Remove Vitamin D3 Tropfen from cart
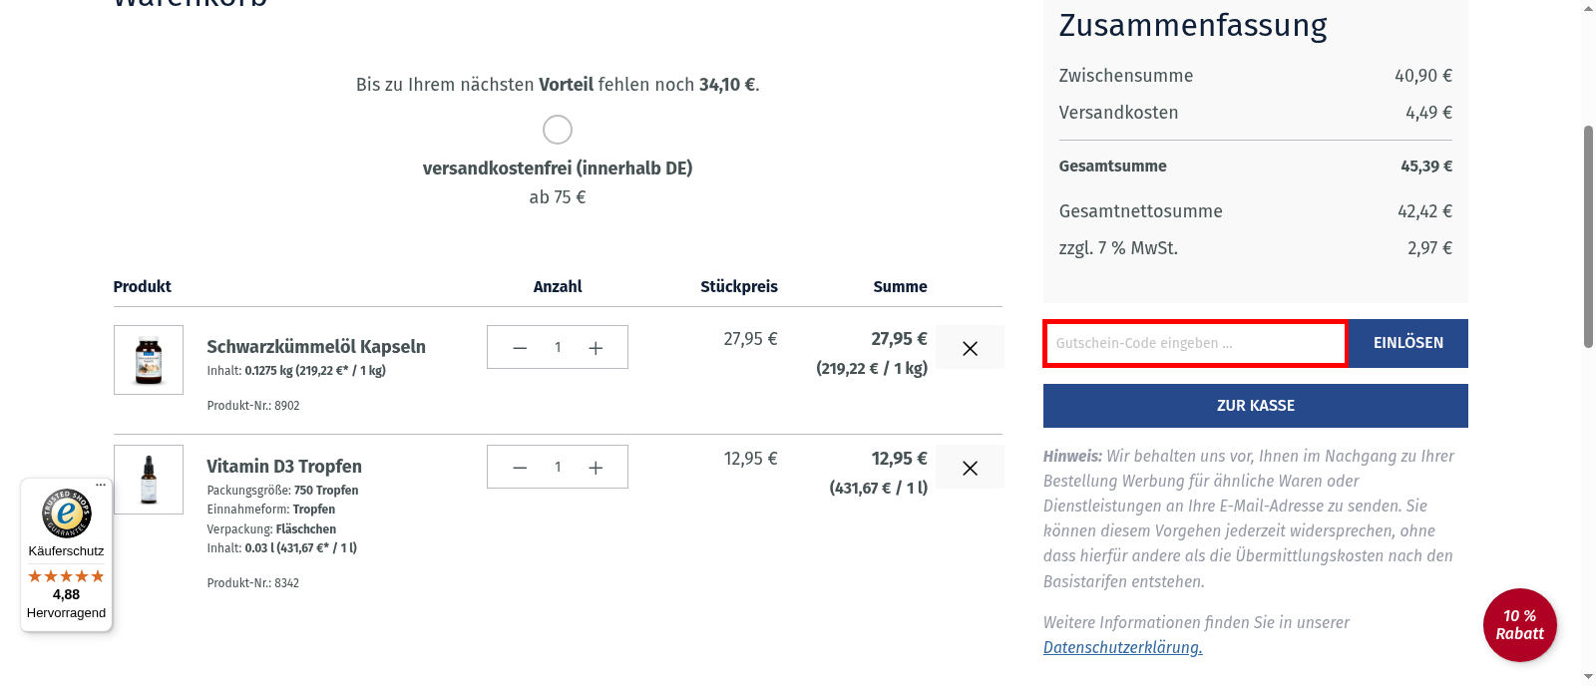Screen dimensions: 1596x686 pos(970,469)
